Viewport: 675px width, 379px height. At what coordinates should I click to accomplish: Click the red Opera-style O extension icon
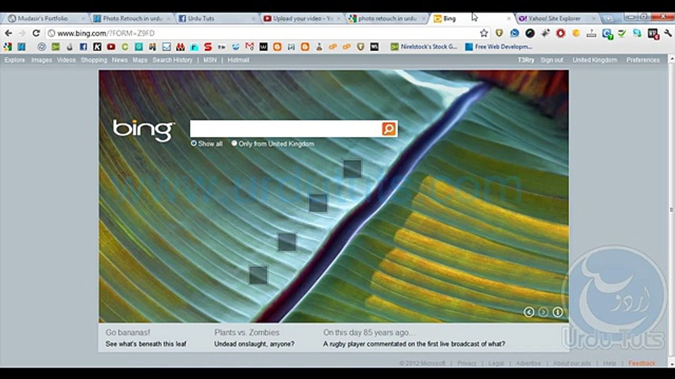click(561, 33)
